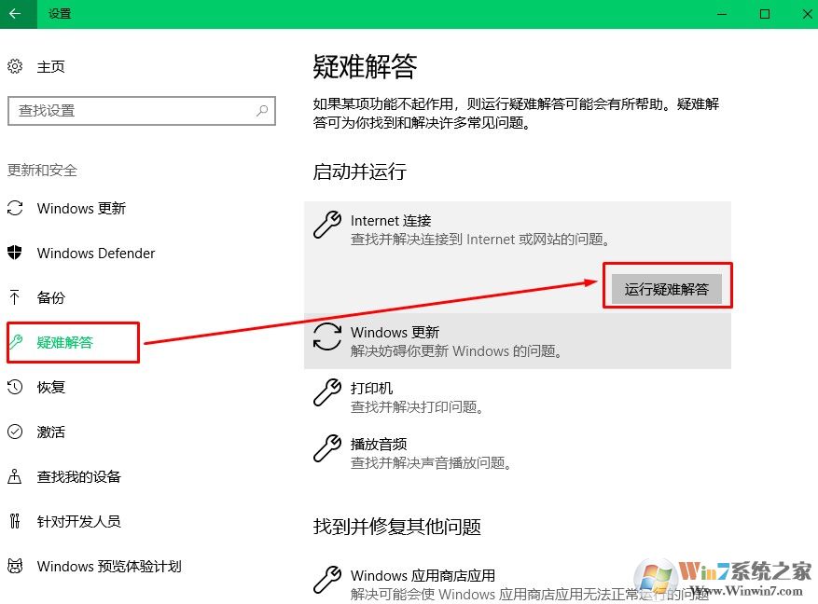Click the home gear icon
Screen dimensions: 818x604
point(15,66)
